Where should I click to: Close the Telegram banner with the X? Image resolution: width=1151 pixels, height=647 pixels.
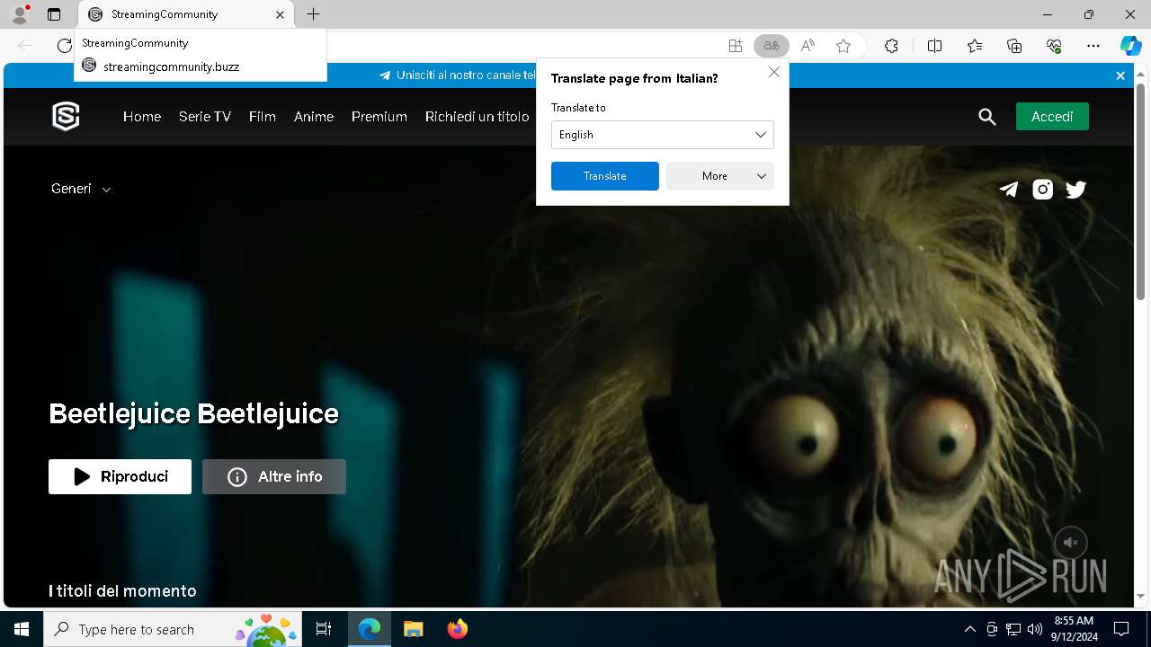pyautogui.click(x=1120, y=75)
